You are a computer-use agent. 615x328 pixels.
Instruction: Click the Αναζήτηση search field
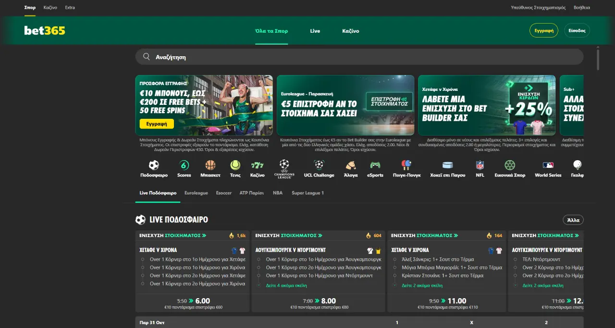tap(359, 57)
